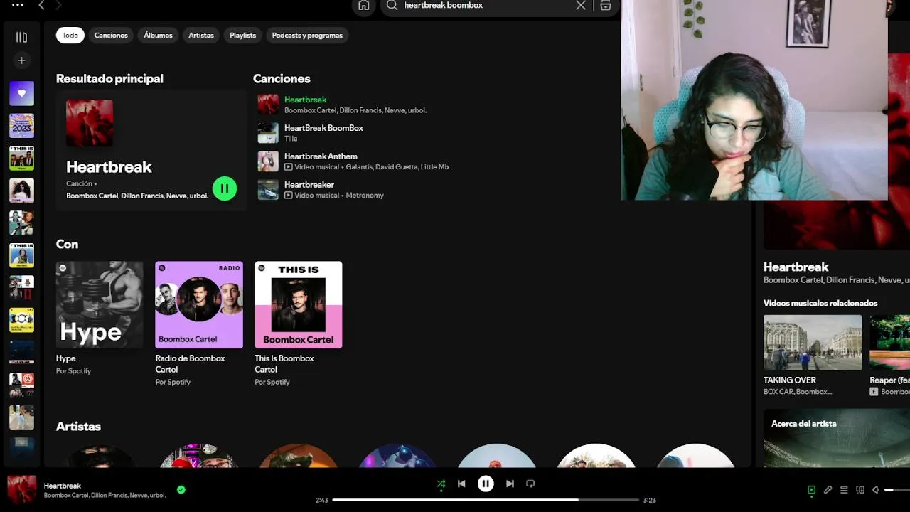Image resolution: width=910 pixels, height=512 pixels.
Task: Open Liked Songs heart playlist in sidebar
Action: (x=21, y=93)
